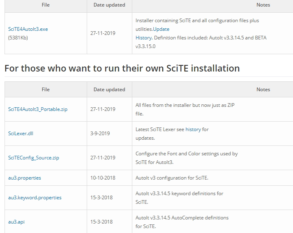Image resolution: width=293 pixels, height=233 pixels.
Task: Click the Date updated header of the second table
Action: pyautogui.click(x=109, y=90)
